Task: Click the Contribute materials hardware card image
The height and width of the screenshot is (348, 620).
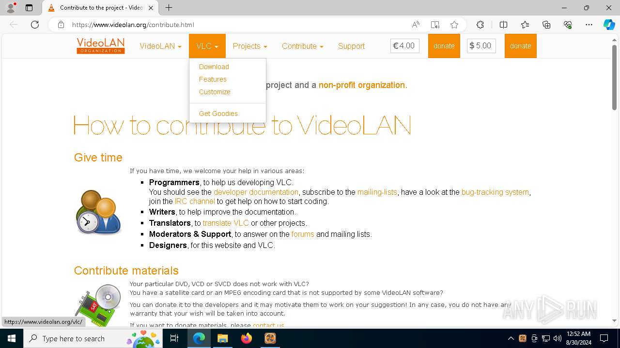Action: (98, 305)
